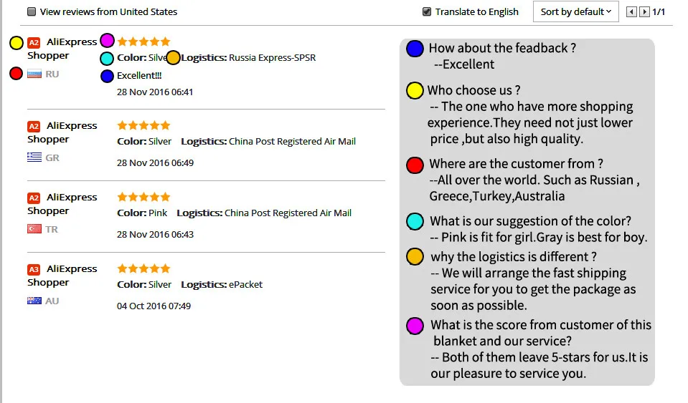Click the cyan dot beside color suggestion question
This screenshot has width=688, height=403.
coord(415,221)
